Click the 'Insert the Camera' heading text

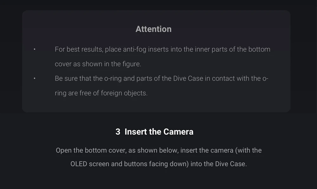pos(159,132)
